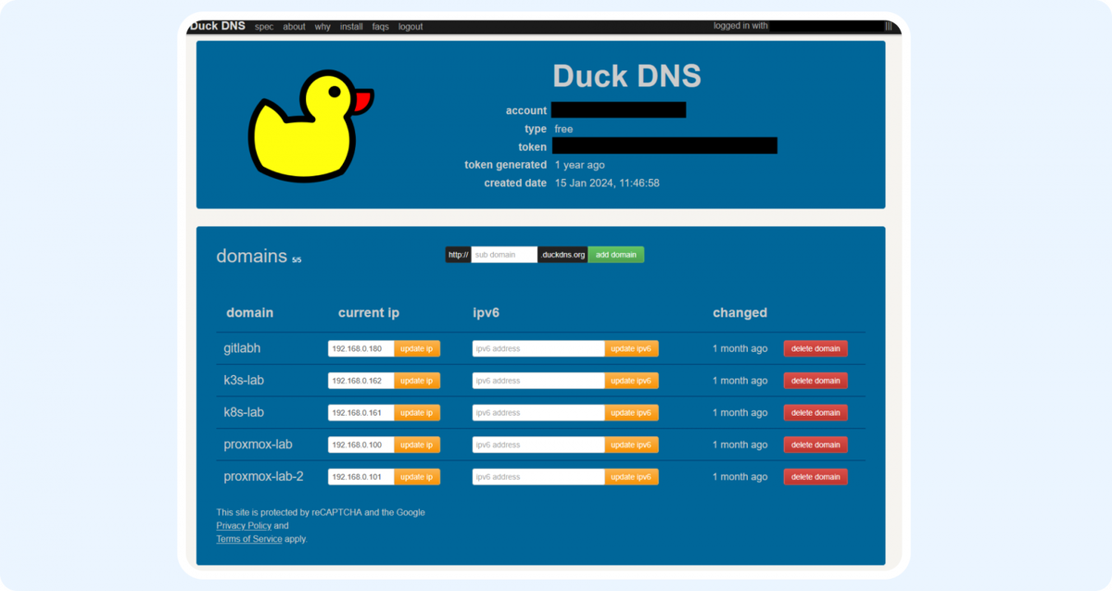Click update ipv6 for proxmox-lab
1112x591 pixels.
point(632,445)
